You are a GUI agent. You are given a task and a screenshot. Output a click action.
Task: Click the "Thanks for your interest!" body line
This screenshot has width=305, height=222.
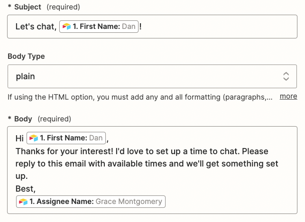[62, 151]
